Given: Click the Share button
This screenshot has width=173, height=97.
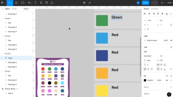Looking at the screenshot, I should click(145, 3).
